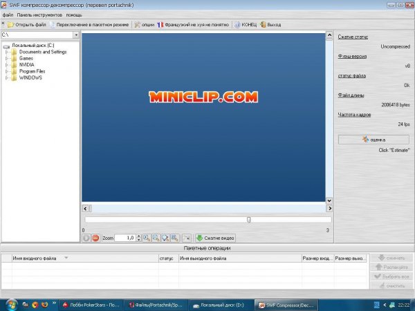This screenshot has height=311, width=415.
Task: Click the Program Files folder name
Action: [32, 71]
